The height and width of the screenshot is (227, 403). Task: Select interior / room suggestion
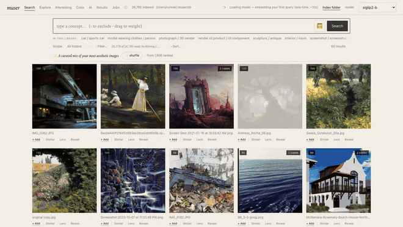[x=296, y=38]
